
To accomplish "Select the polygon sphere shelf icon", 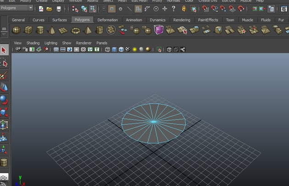I will 17,30.
